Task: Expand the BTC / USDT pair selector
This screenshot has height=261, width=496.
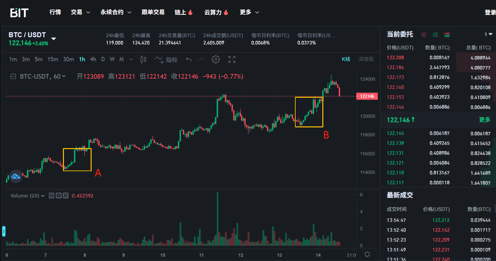Action: [53, 39]
